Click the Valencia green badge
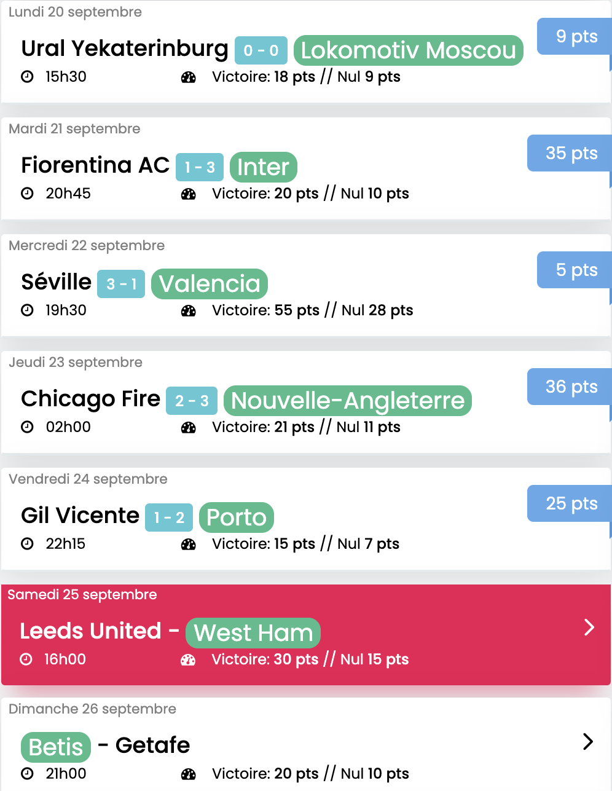The image size is (612, 791). click(210, 284)
